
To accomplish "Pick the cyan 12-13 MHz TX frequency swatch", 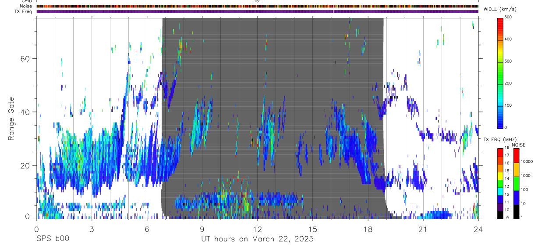I will 501,191.
